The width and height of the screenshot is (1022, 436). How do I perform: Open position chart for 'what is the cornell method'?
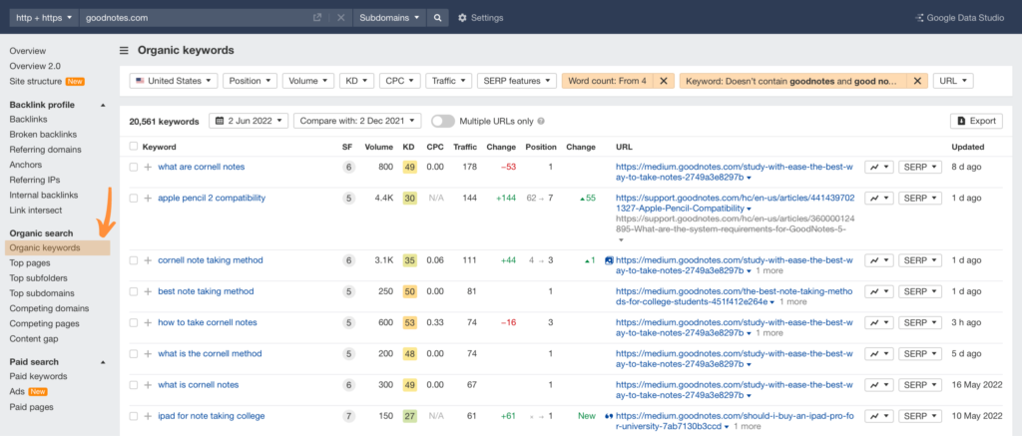[x=878, y=354]
